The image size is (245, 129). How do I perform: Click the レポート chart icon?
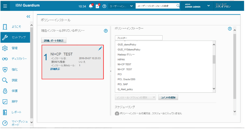click(x=5, y=112)
